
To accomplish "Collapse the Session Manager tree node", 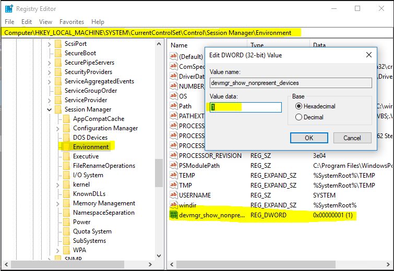I will [x=50, y=110].
